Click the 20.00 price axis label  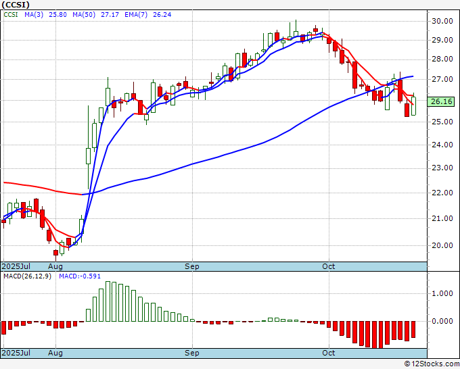[x=442, y=245]
